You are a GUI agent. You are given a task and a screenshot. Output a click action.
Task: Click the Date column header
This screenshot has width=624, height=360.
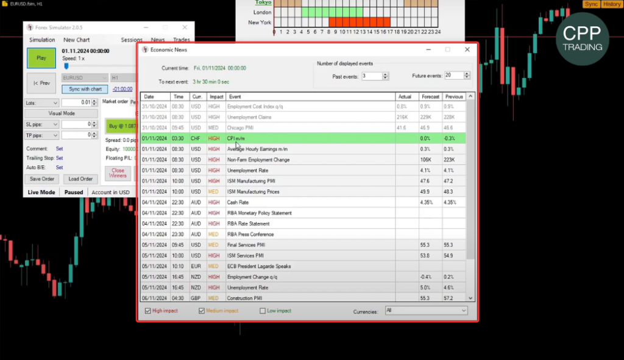(155, 97)
